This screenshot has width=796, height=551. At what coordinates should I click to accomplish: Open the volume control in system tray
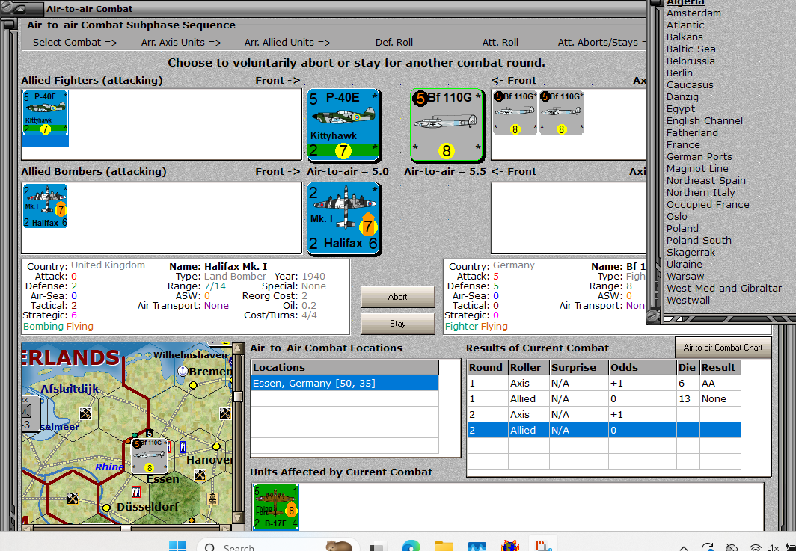(773, 547)
